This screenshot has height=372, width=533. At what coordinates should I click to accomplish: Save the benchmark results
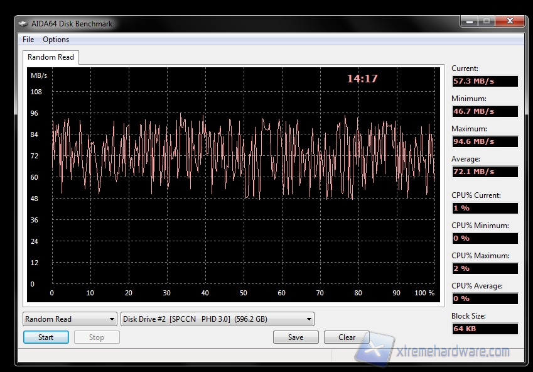click(296, 337)
